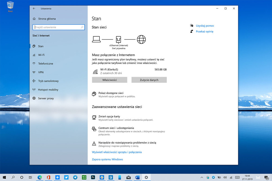
Task: Open Trello from the taskbar
Action: point(111,177)
